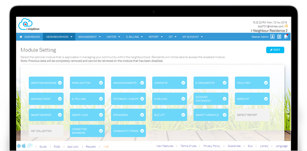Screen dimensions: 307x151
Task: Expand the E-Billing navigation dropdown
Action: [134, 37]
